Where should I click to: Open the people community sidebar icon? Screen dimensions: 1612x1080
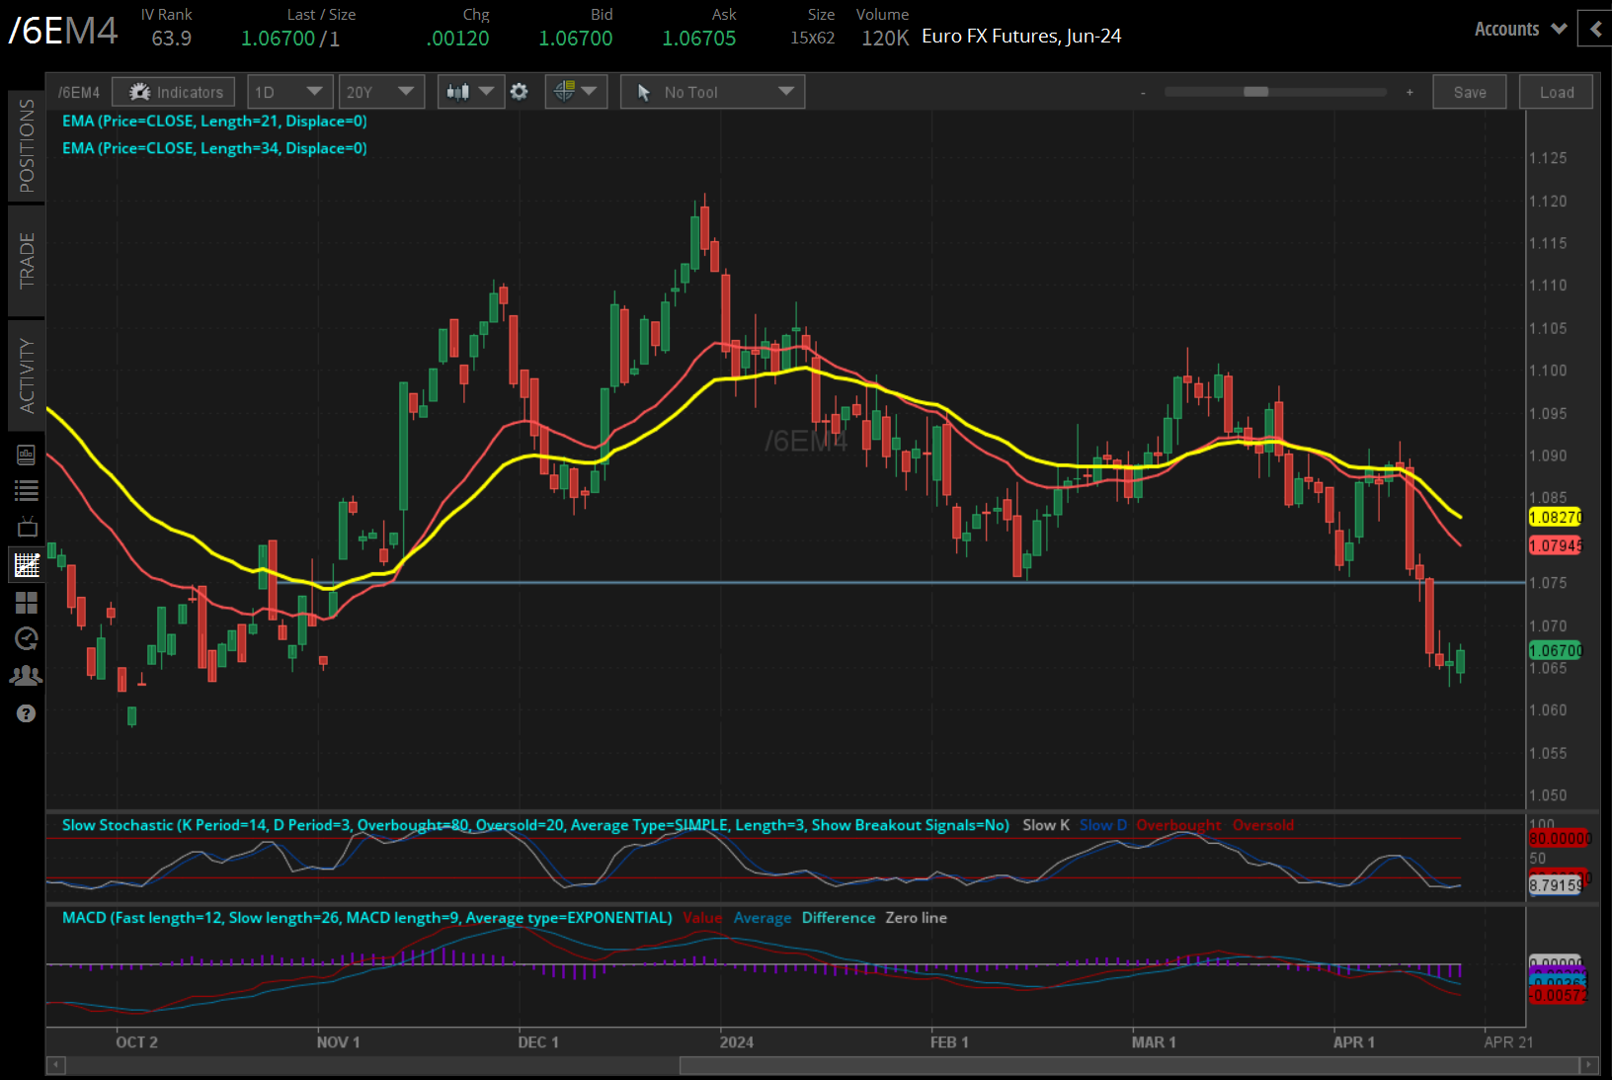click(27, 676)
